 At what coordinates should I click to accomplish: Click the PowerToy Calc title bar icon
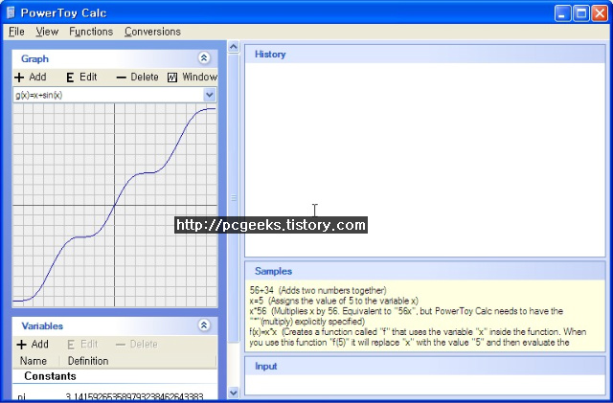[11, 12]
